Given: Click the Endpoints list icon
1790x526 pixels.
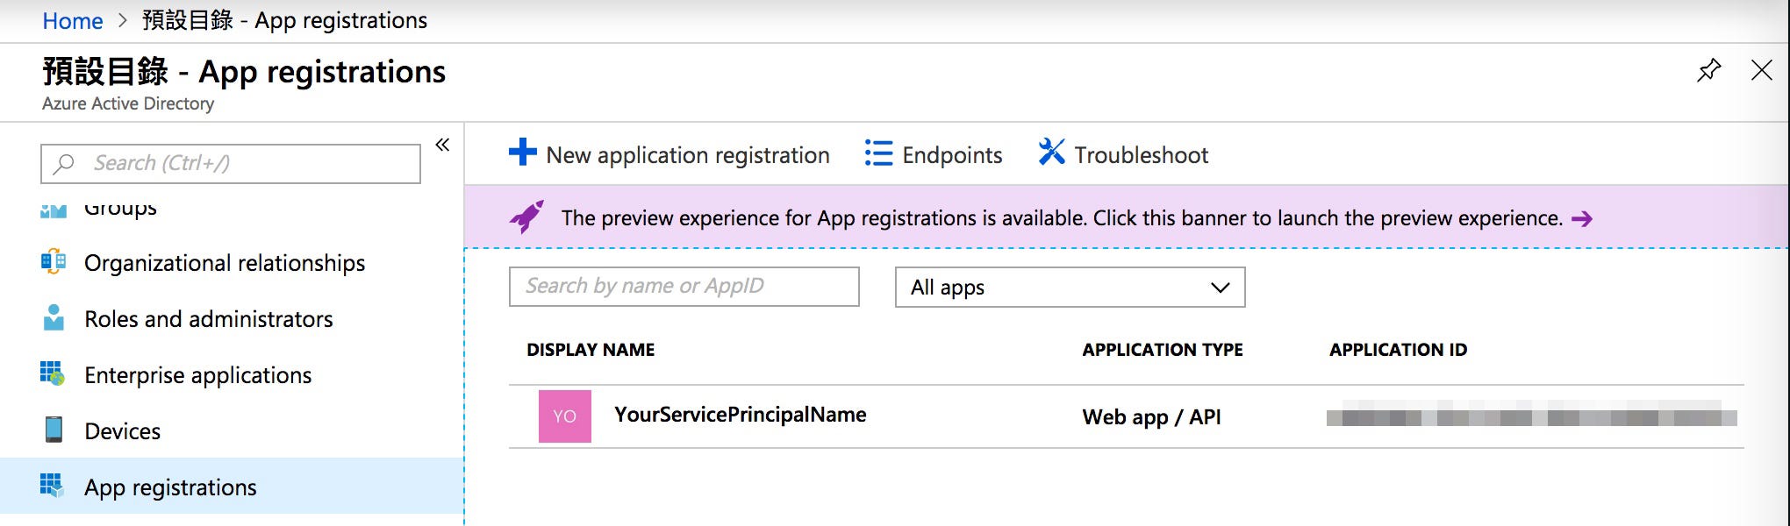Looking at the screenshot, I should 878,153.
